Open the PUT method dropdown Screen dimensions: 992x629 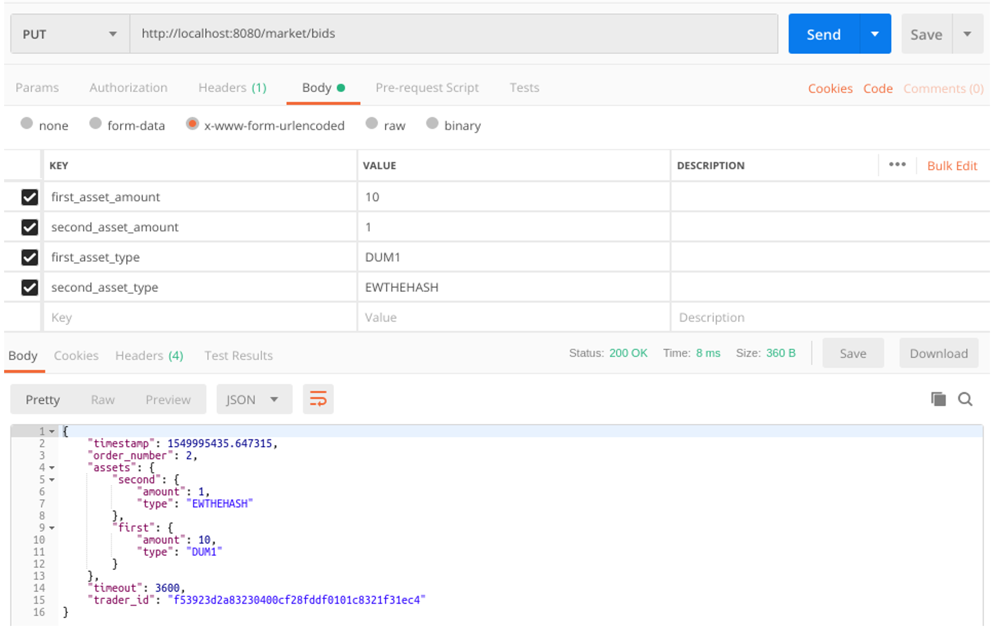coord(69,34)
